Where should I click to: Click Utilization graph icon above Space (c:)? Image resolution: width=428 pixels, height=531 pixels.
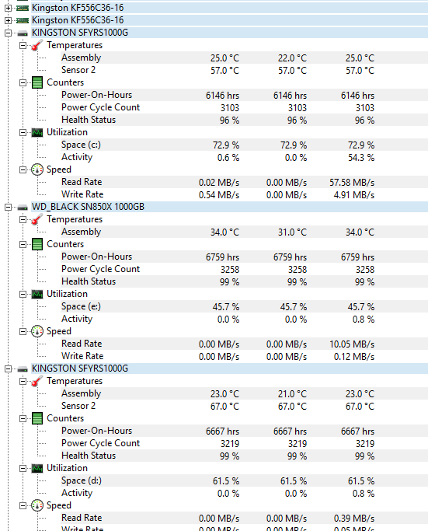click(x=37, y=132)
